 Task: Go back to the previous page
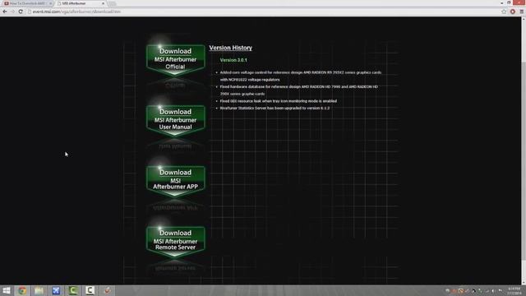click(5, 12)
